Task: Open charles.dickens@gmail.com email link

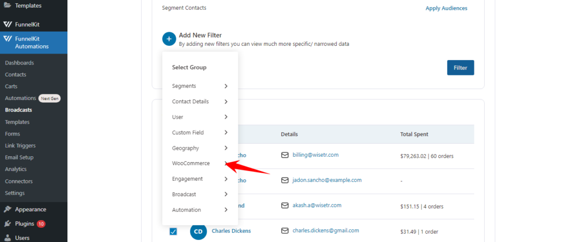Action: click(325, 231)
